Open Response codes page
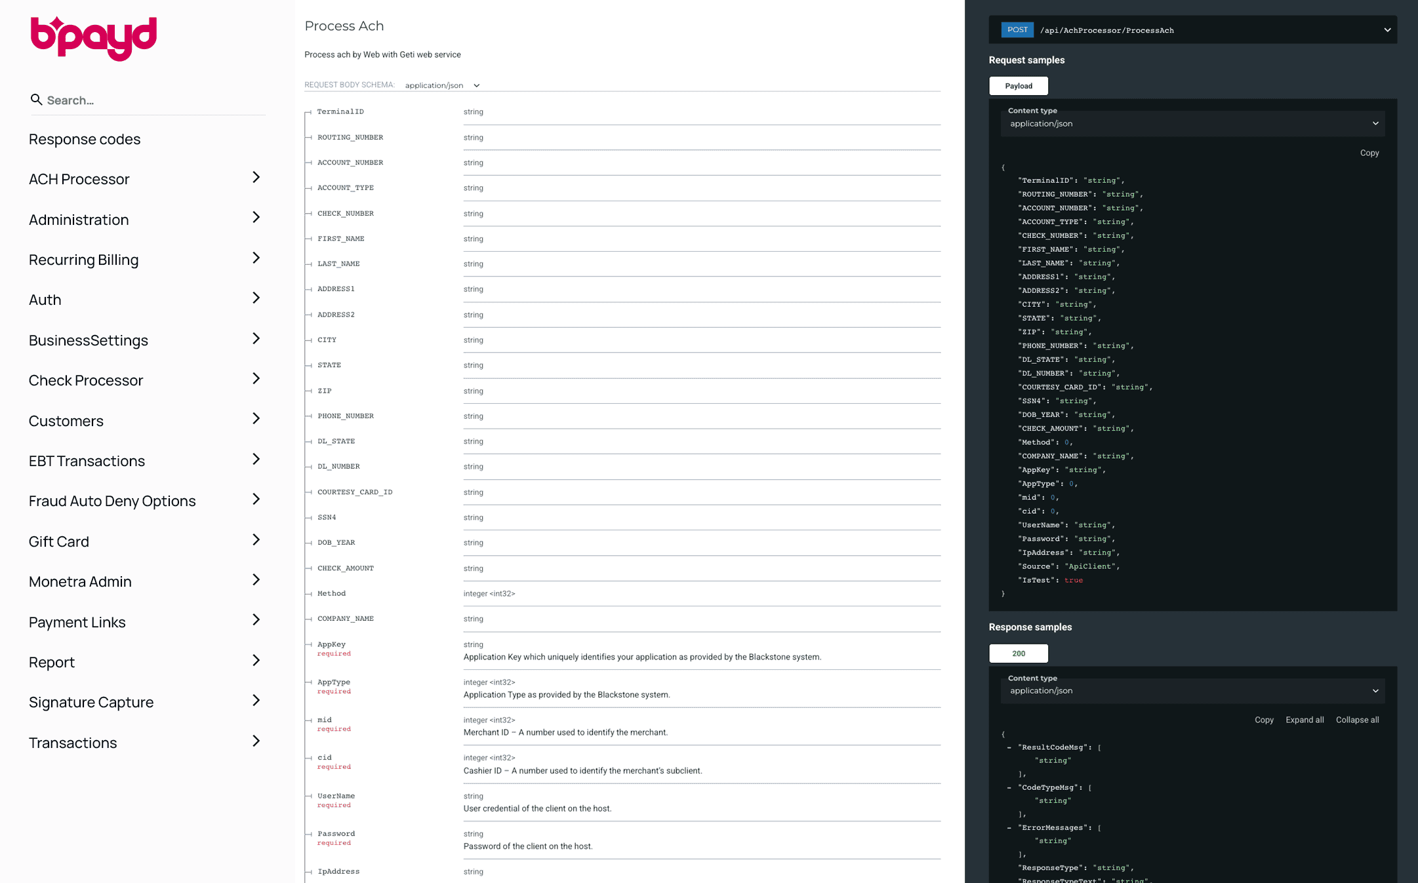 click(x=85, y=139)
